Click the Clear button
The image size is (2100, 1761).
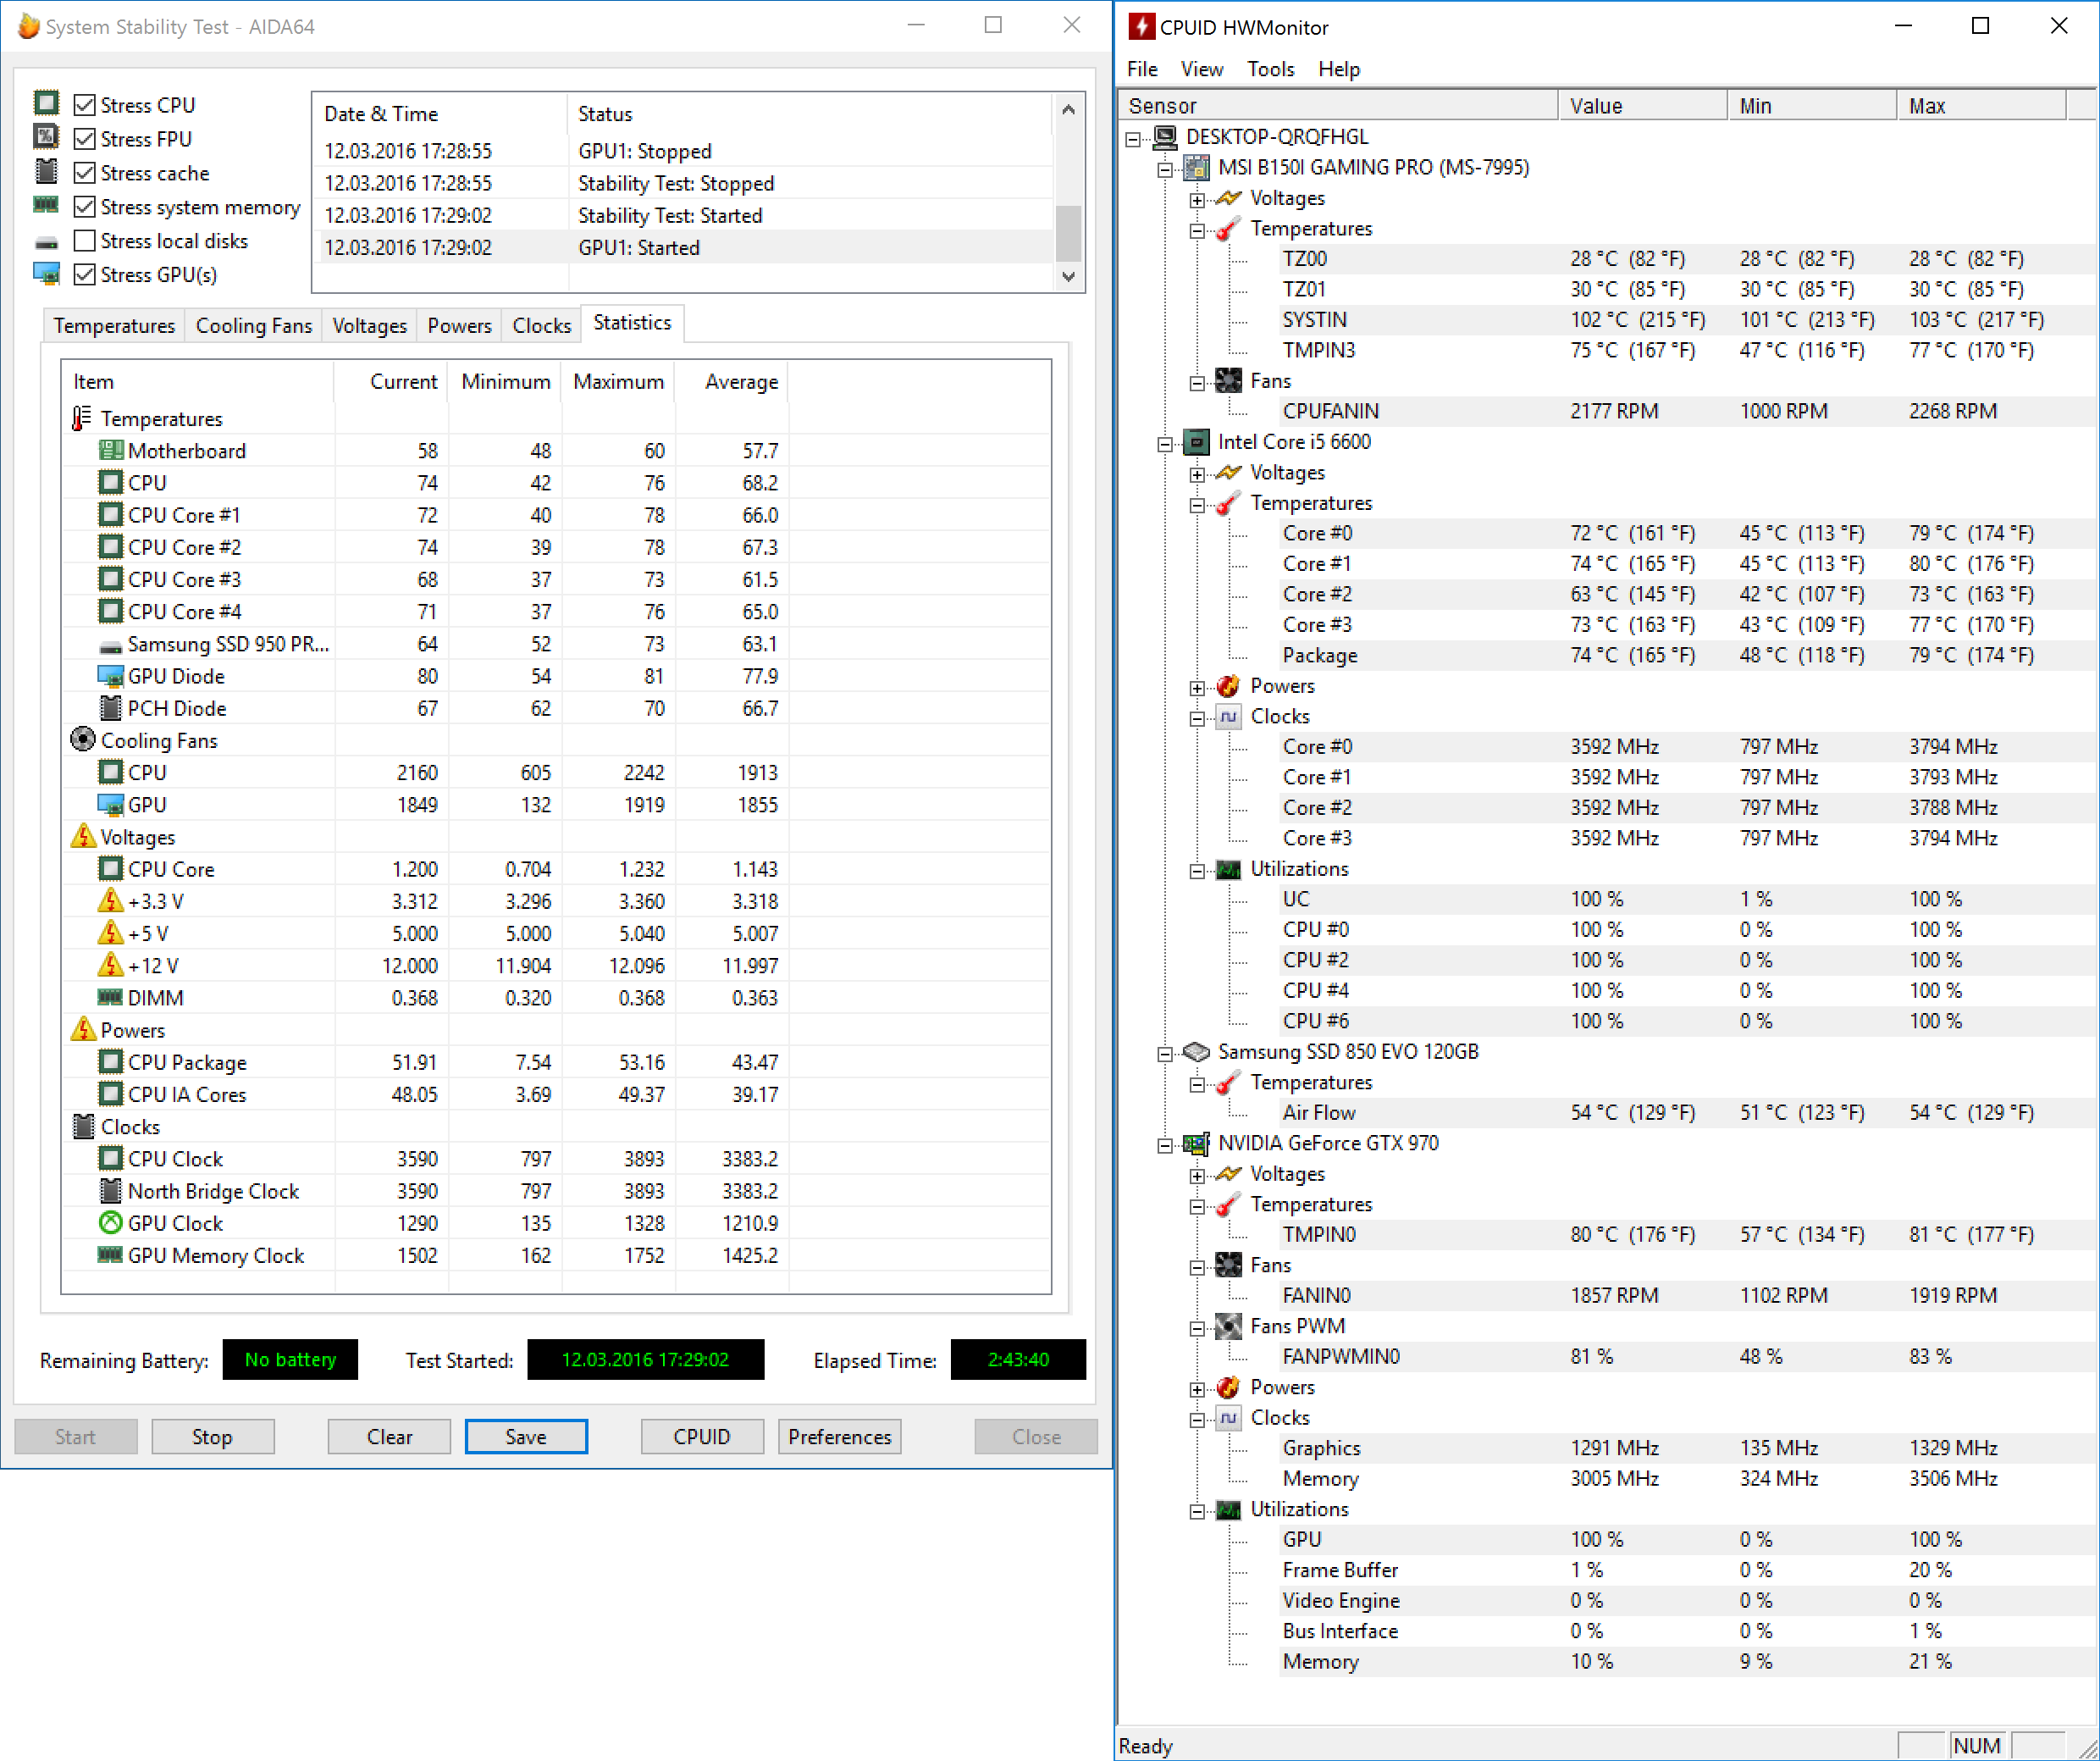pos(389,1436)
